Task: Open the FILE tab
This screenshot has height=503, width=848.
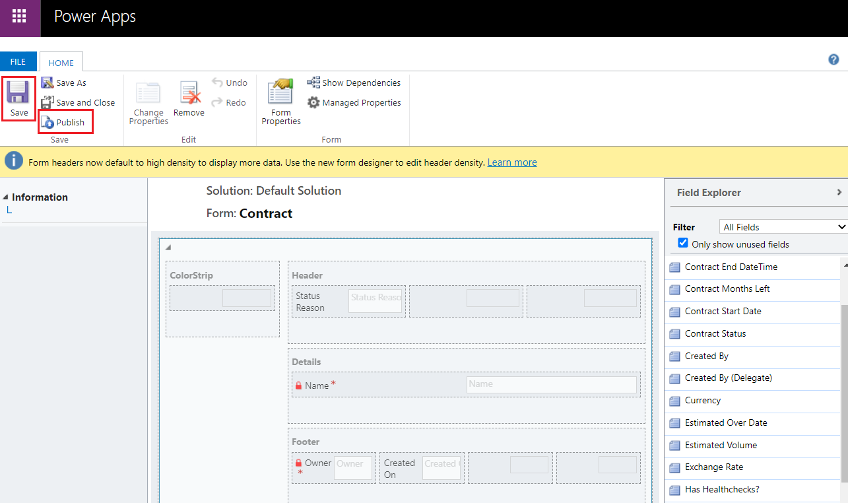Action: click(x=18, y=61)
